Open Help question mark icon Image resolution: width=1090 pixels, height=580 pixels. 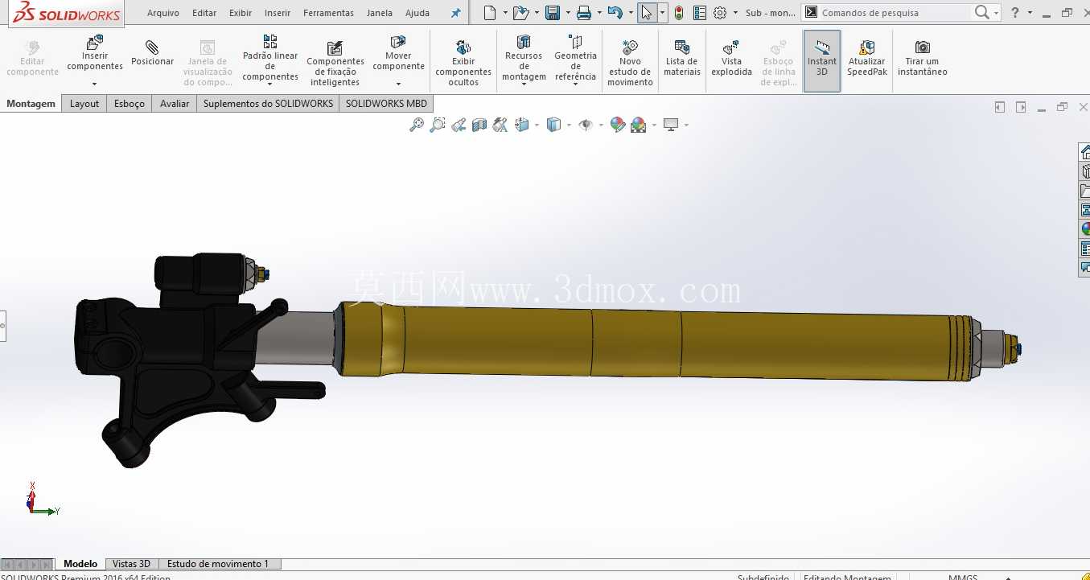click(1015, 13)
